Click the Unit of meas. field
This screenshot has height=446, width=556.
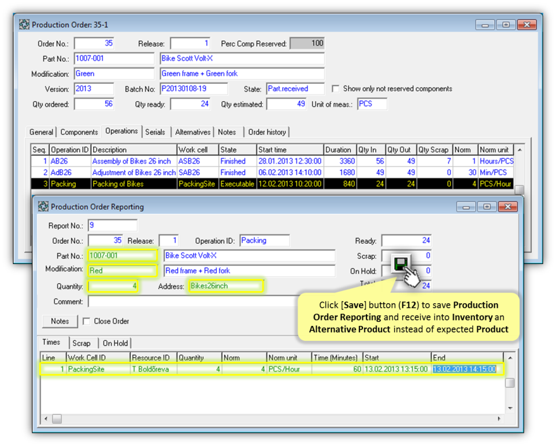(372, 104)
